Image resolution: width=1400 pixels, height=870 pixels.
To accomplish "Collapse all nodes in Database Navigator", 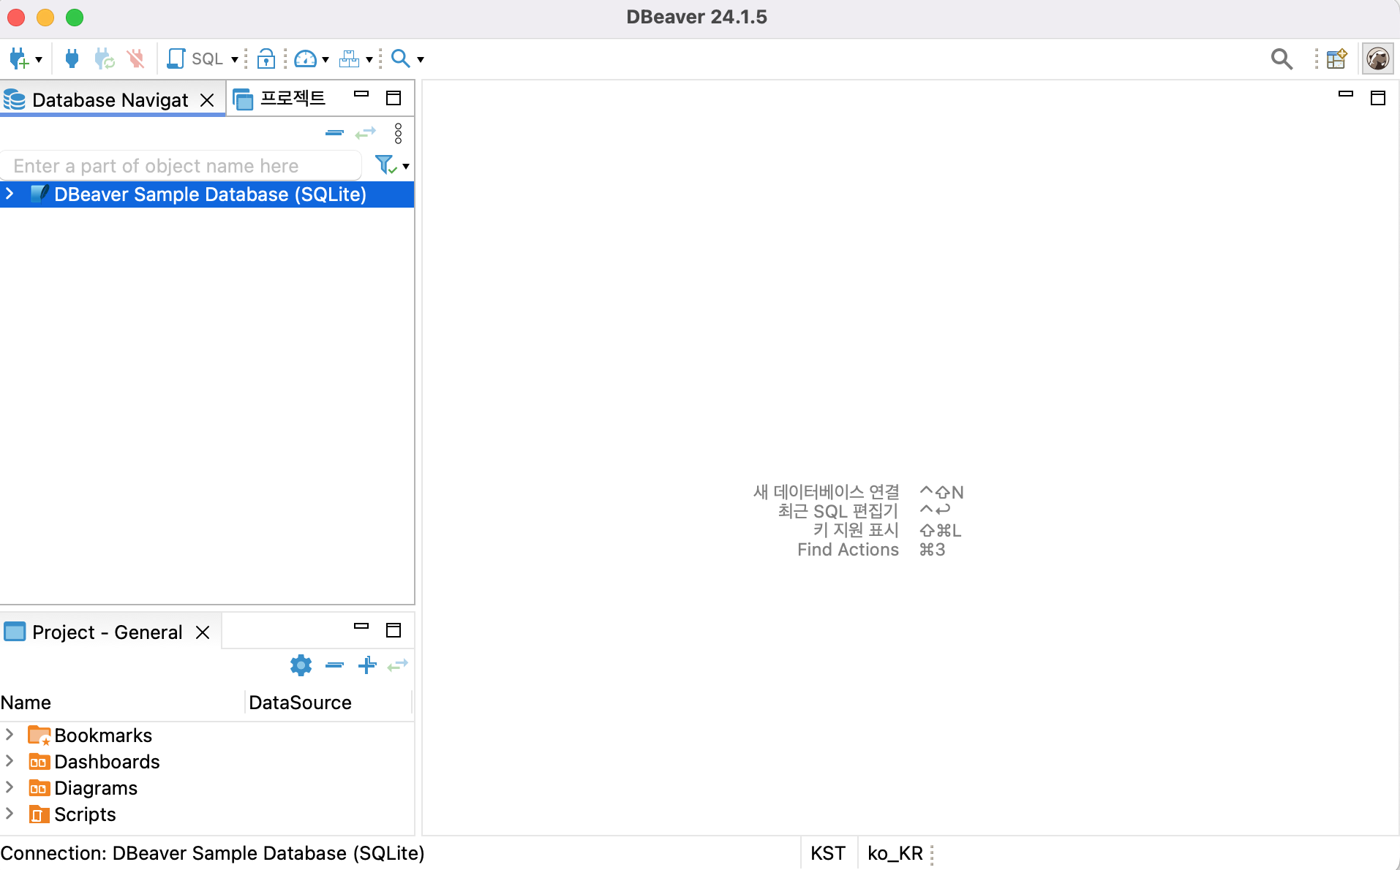I will tap(334, 133).
